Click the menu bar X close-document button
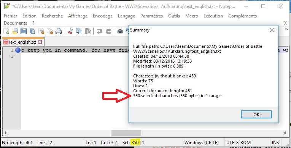 click(x=285, y=23)
